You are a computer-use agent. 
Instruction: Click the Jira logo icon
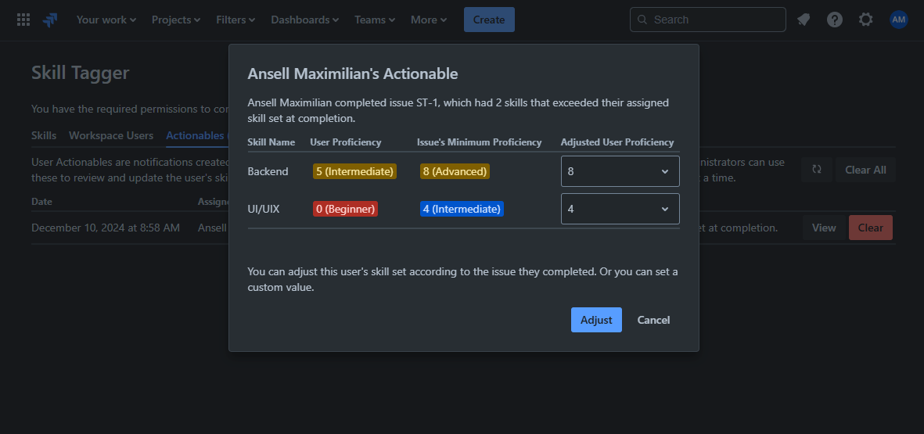[50, 20]
